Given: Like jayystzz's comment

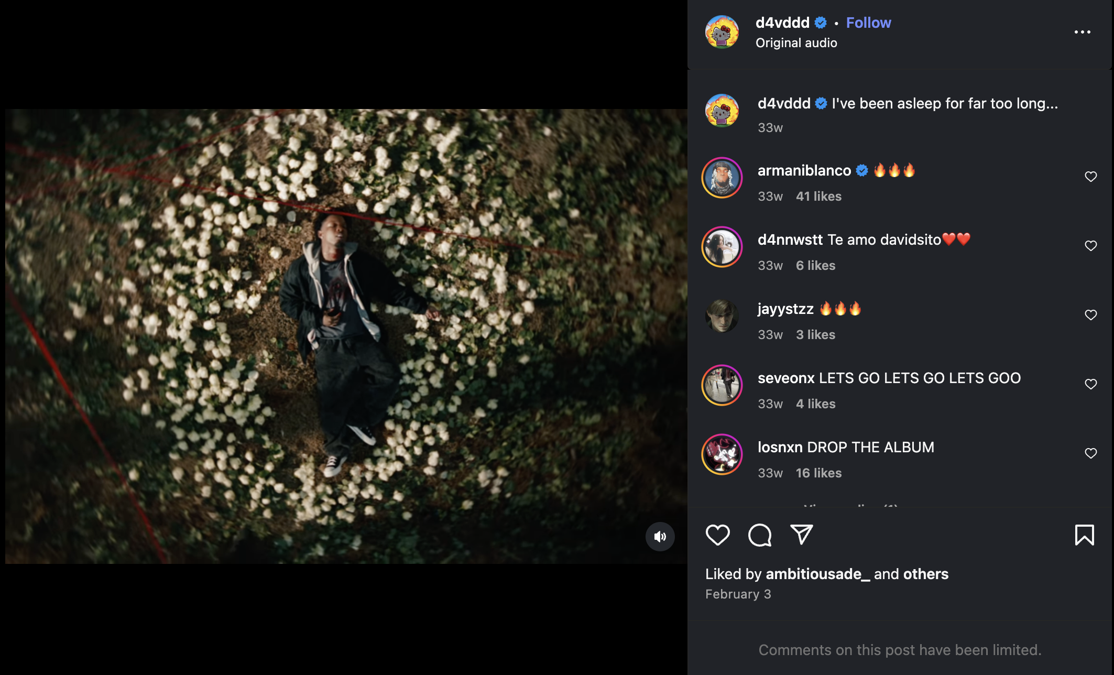Looking at the screenshot, I should click(x=1090, y=315).
